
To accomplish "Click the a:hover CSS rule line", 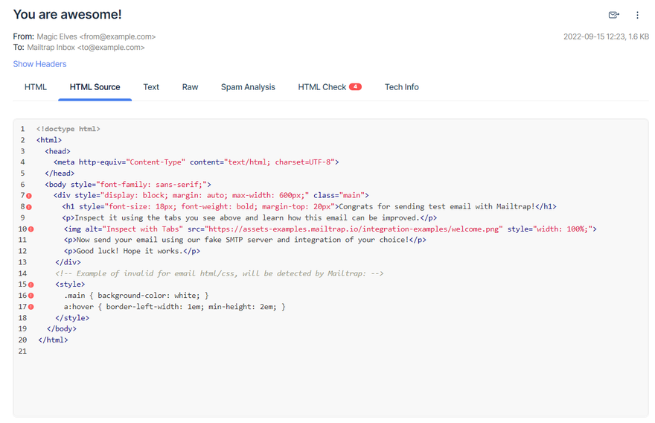I will pos(174,307).
